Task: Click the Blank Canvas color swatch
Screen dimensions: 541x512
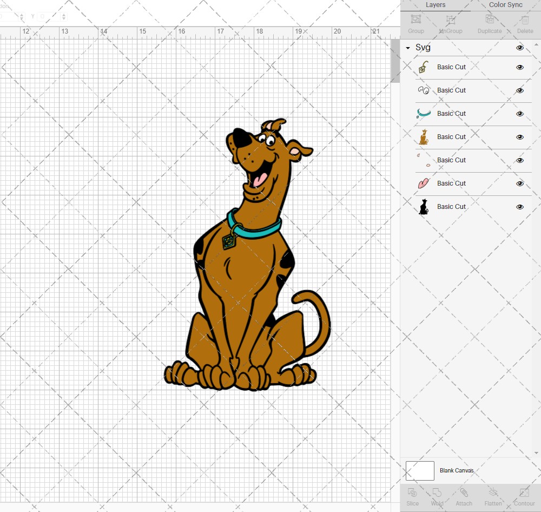Action: pos(420,470)
